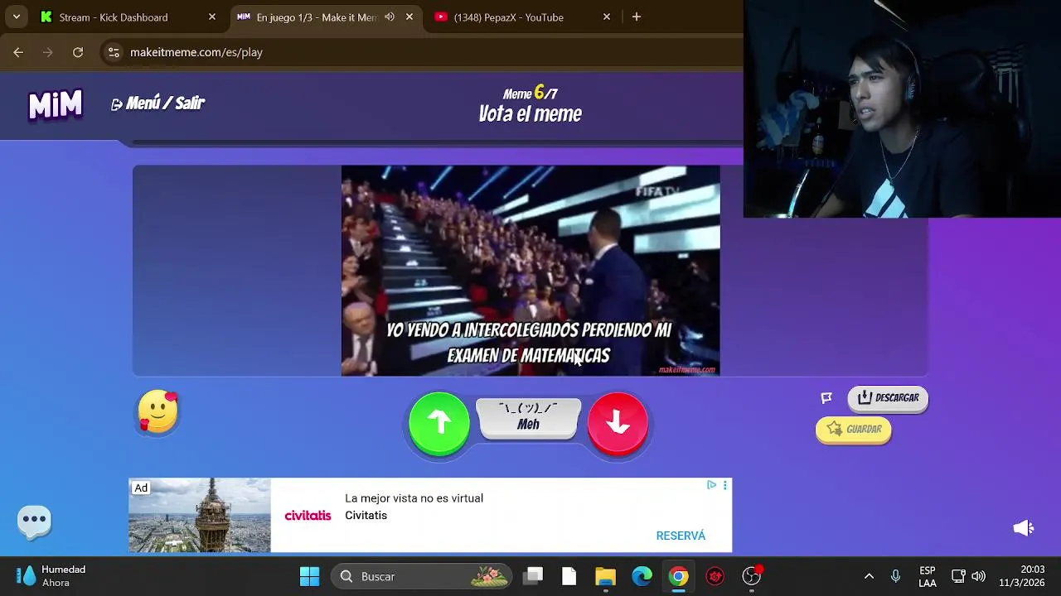Downvote the meme with red arrow
This screenshot has width=1061, height=596.
coord(618,423)
